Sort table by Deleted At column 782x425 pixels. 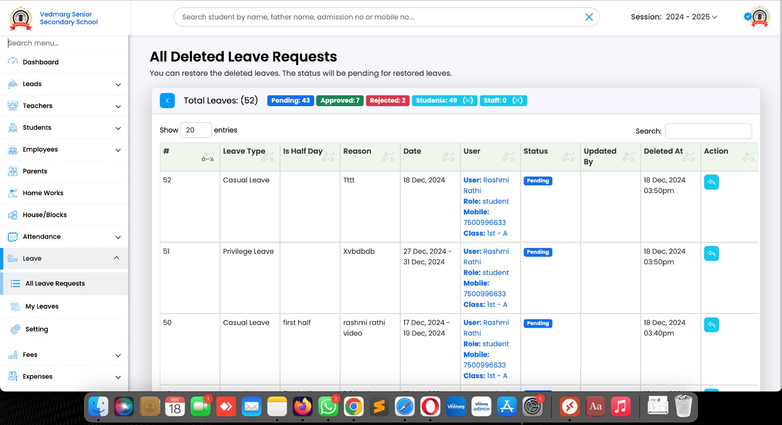[670, 157]
